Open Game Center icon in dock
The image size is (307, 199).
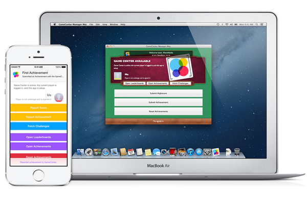click(216, 152)
